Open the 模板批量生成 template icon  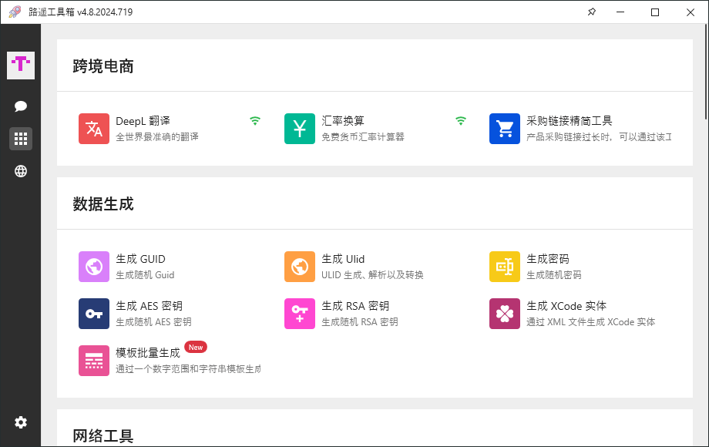click(x=94, y=361)
